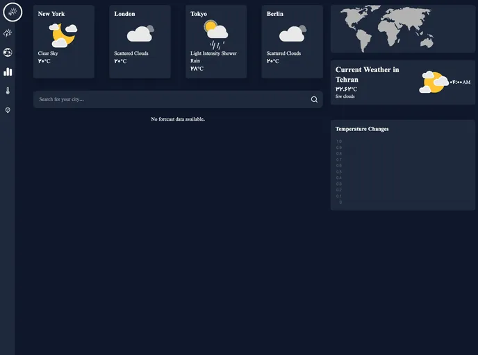
Task: Select the Tokyo city title
Action: (x=199, y=14)
